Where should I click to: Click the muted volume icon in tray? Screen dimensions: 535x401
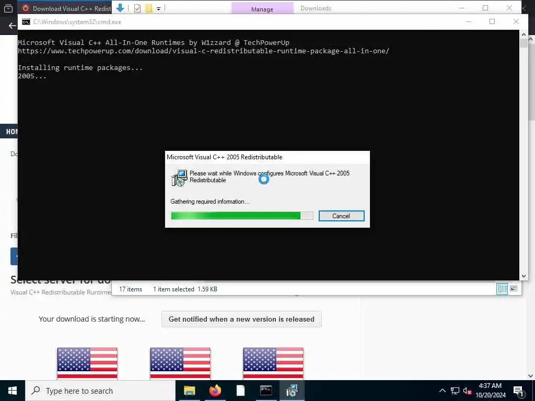pyautogui.click(x=468, y=391)
